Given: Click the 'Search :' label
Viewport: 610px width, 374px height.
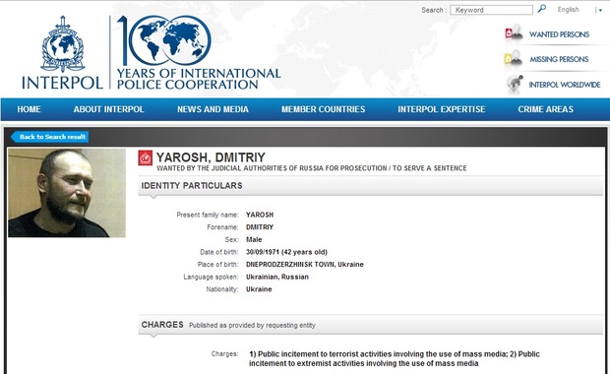Looking at the screenshot, I should [x=434, y=10].
